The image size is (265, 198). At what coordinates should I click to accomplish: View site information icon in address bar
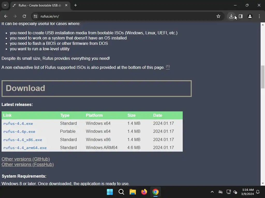(x=35, y=16)
